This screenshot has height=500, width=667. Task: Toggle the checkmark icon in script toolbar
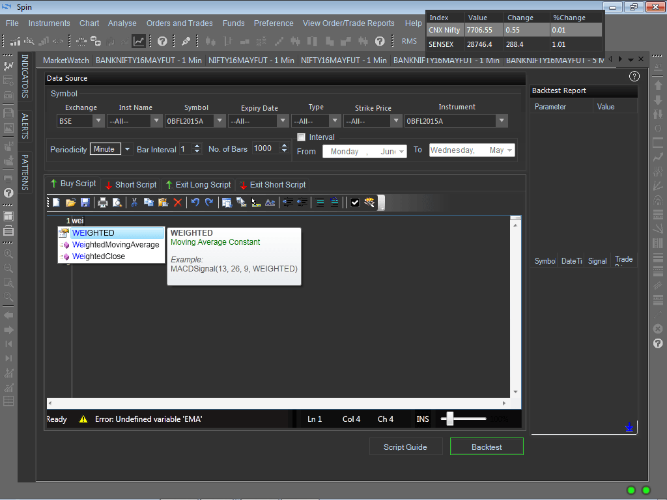click(x=355, y=202)
